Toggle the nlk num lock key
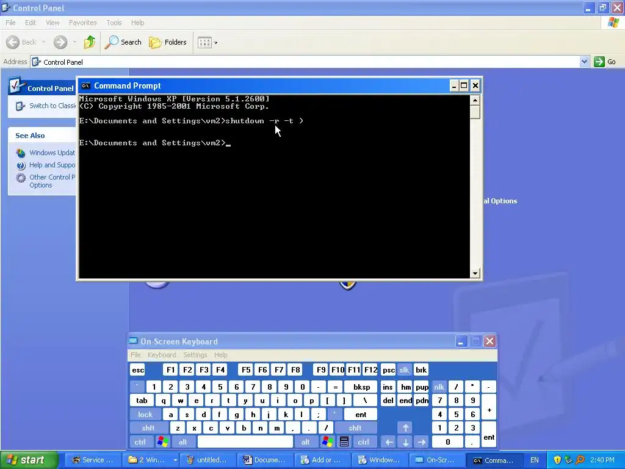Viewport: 625px width, 469px height. click(439, 387)
